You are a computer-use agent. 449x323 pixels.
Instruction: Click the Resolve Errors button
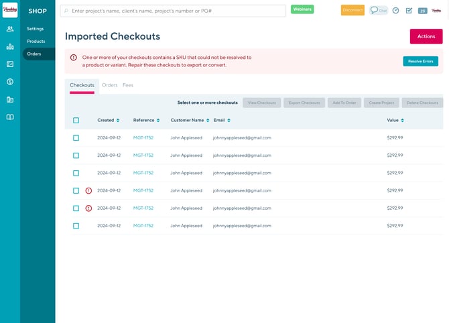tap(420, 62)
